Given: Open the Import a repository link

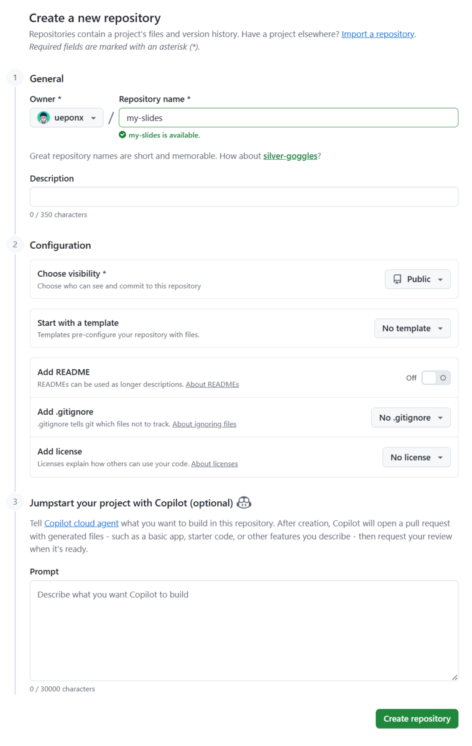Looking at the screenshot, I should [378, 34].
